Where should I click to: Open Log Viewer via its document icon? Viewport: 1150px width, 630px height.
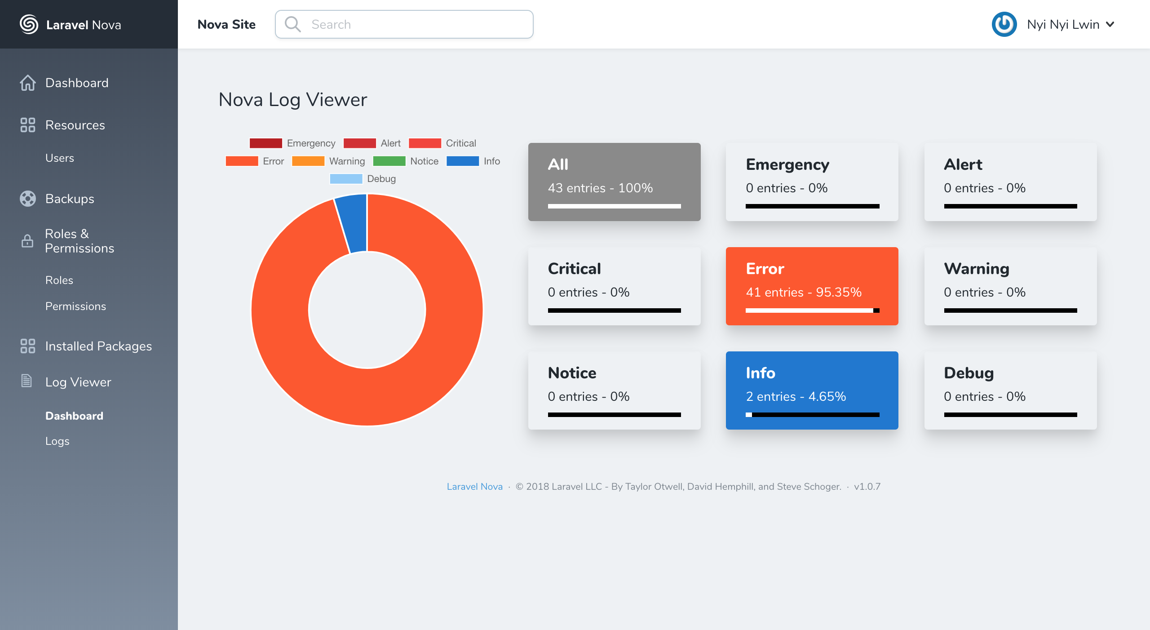click(x=26, y=382)
